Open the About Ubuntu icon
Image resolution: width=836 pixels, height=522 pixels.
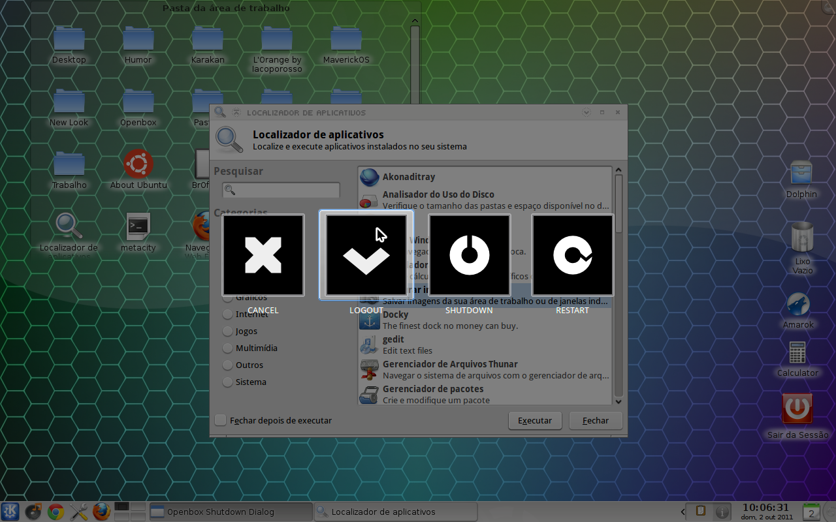pyautogui.click(x=138, y=164)
